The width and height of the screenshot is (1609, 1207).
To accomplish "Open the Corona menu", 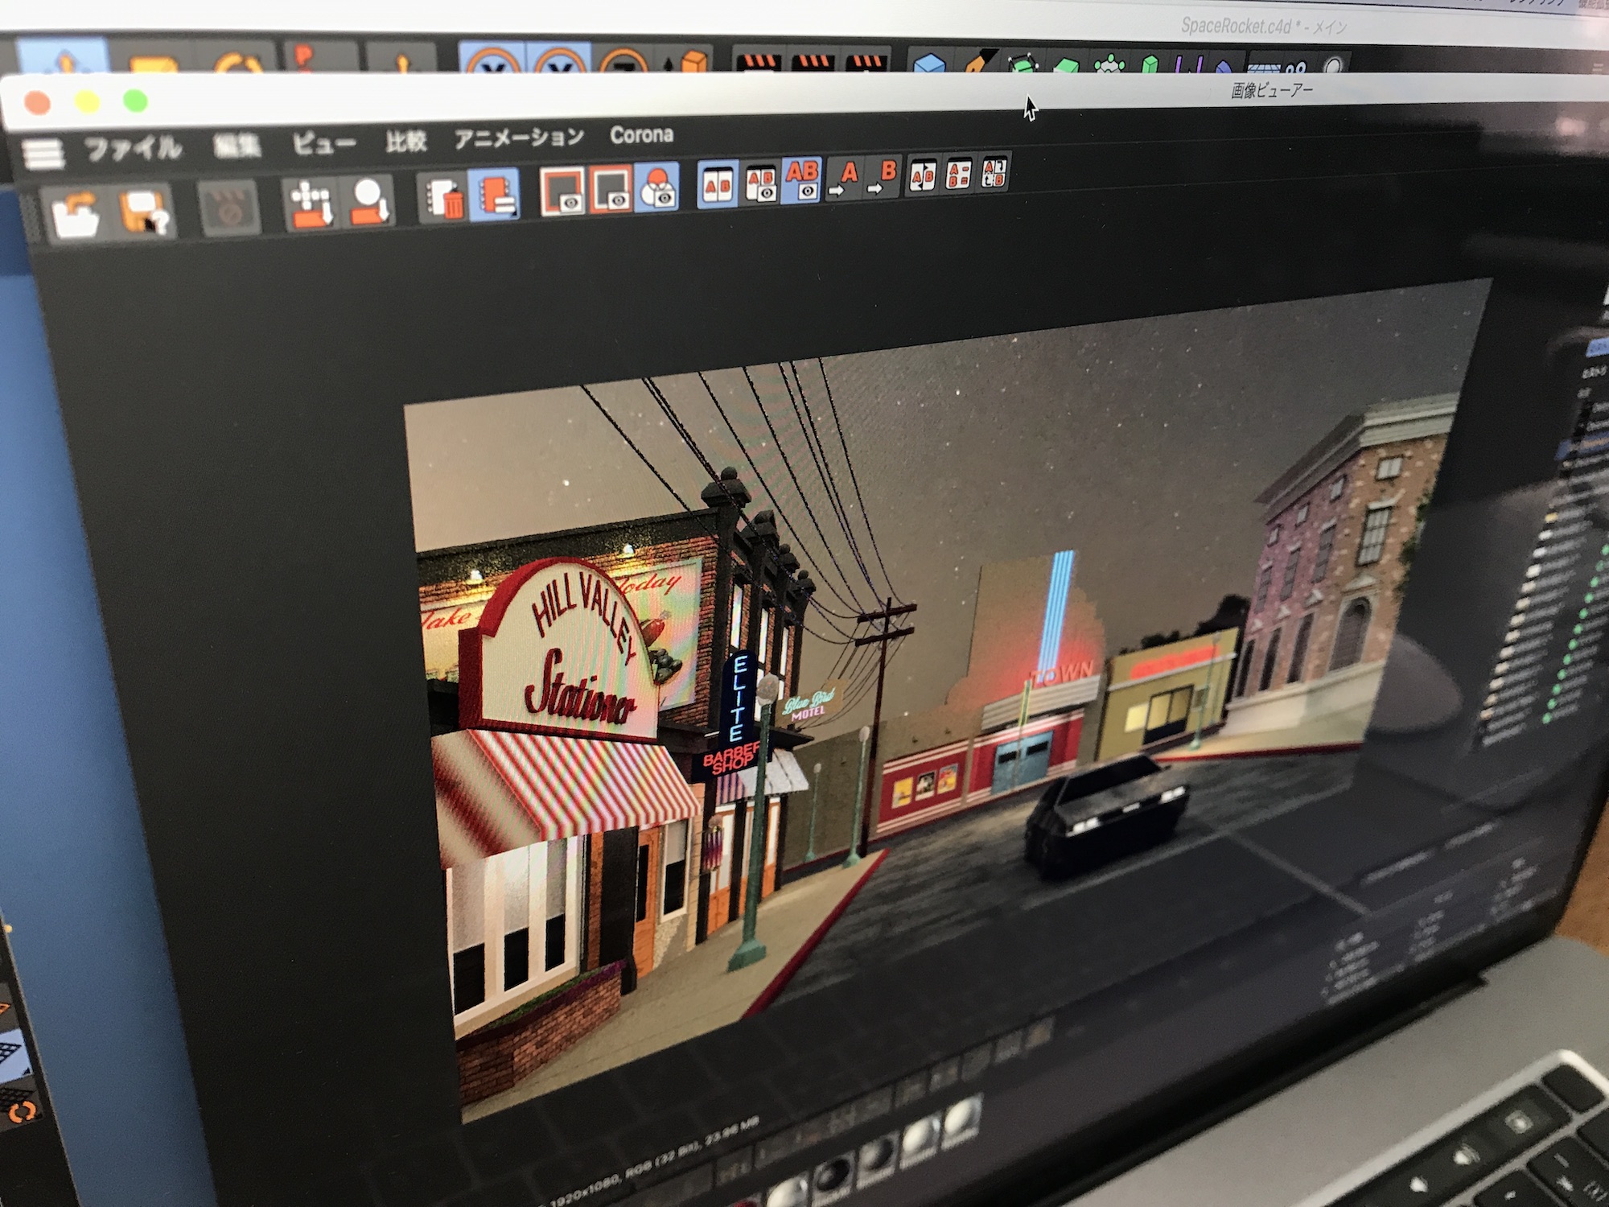I will coord(641,134).
